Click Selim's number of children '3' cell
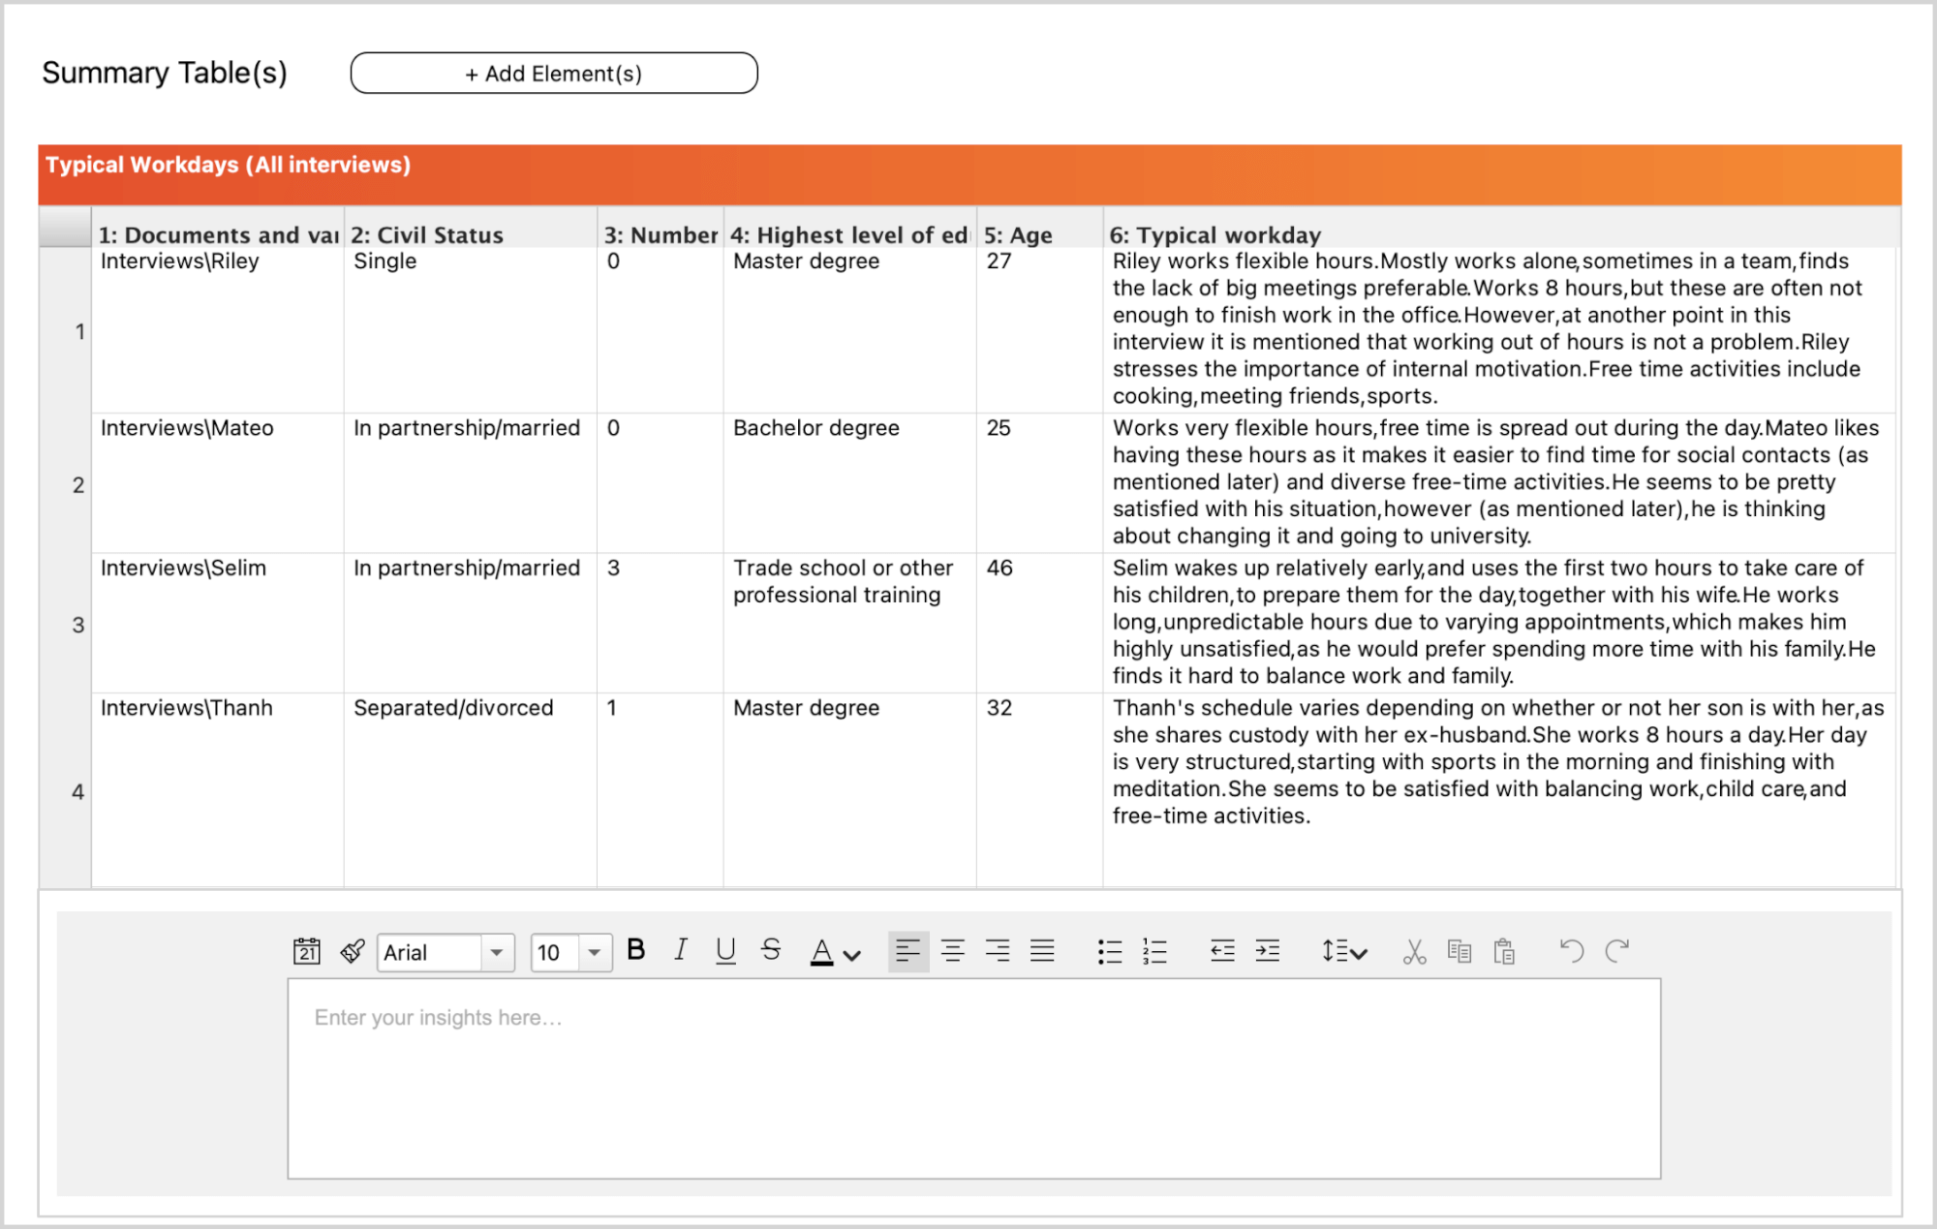 pos(661,623)
